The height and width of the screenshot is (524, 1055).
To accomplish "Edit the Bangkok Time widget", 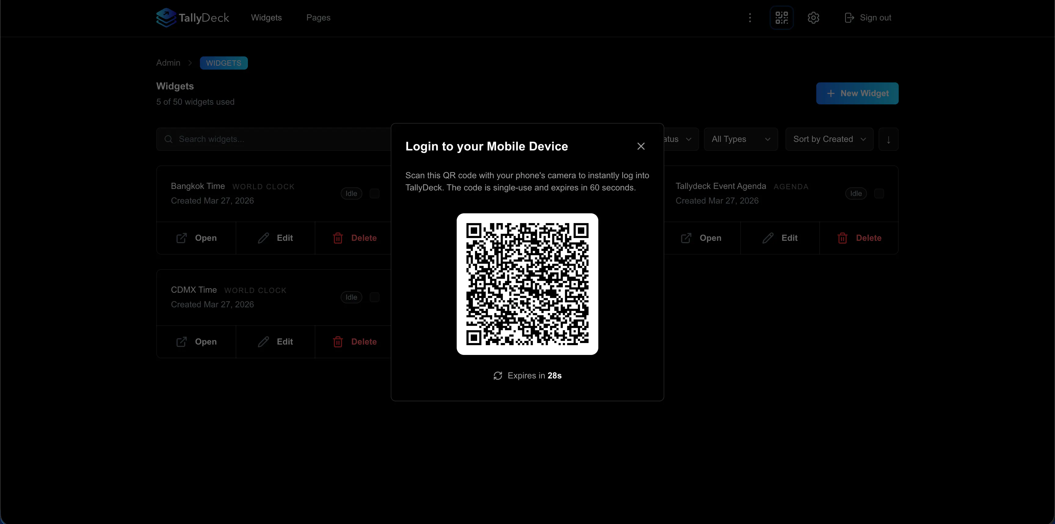I will point(275,238).
